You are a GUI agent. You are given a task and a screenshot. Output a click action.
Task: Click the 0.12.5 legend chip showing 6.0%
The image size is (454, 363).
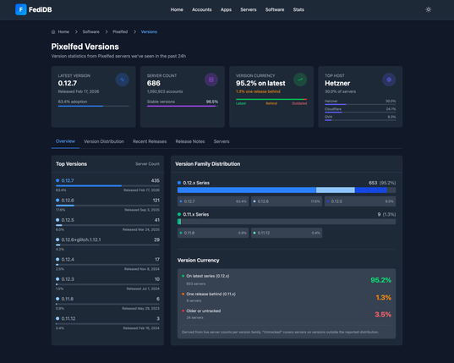click(x=360, y=201)
